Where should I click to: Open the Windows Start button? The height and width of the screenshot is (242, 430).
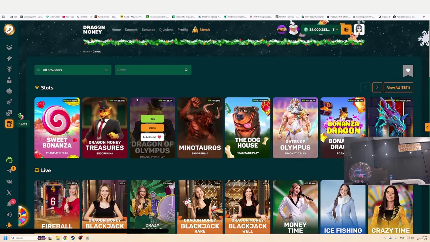[5, 238]
